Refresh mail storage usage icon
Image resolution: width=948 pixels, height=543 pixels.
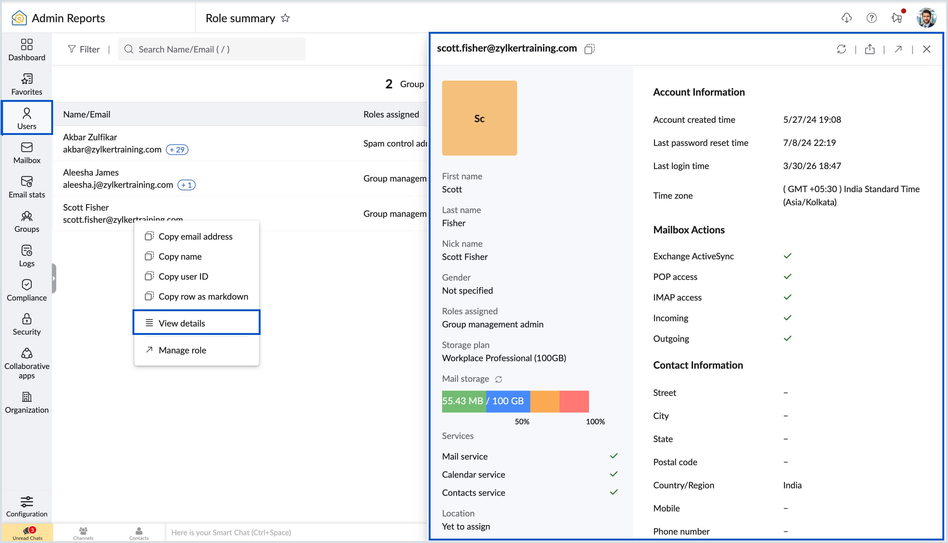point(499,379)
